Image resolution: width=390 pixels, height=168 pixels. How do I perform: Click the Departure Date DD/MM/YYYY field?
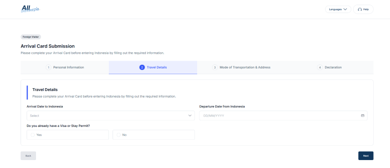[284, 116]
